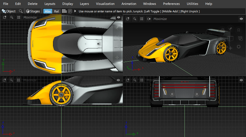Open the grid layout icon in prompt bar
Viewport: 246px width, 137px height.
point(64,11)
